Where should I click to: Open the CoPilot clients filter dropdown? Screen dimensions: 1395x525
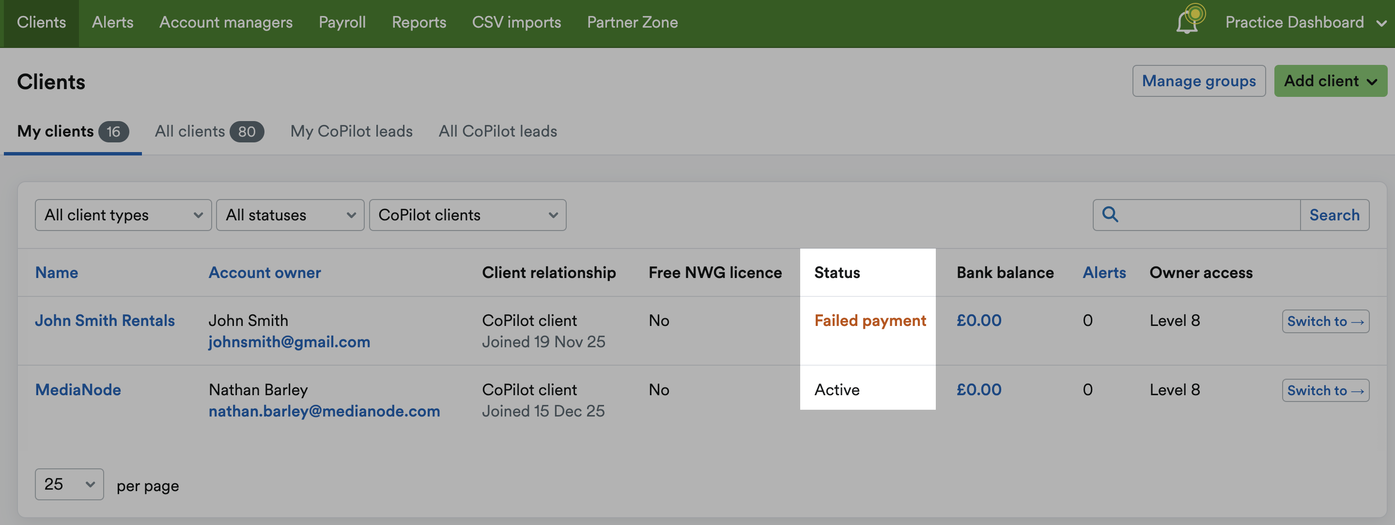468,215
